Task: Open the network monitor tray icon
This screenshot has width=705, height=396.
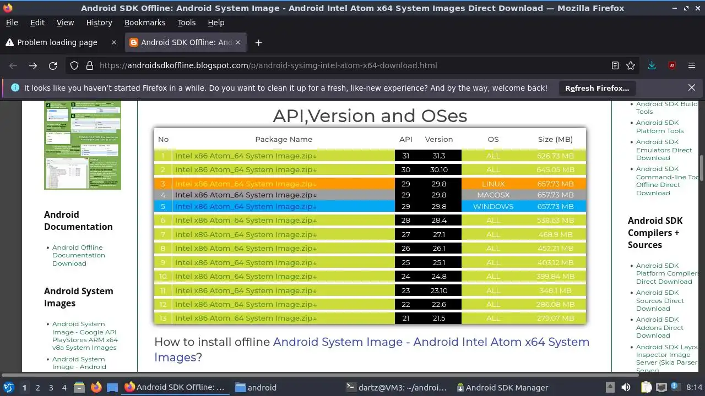Action: pos(661,387)
